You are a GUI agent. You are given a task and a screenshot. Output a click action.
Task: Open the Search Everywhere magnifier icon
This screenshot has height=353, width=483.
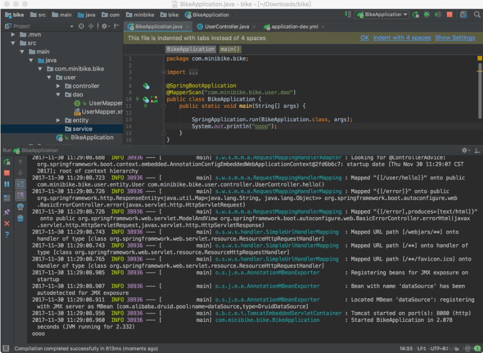pyautogui.click(x=476, y=15)
